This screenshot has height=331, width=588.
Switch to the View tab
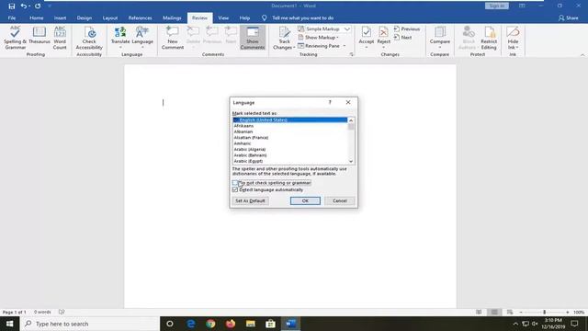click(x=223, y=17)
